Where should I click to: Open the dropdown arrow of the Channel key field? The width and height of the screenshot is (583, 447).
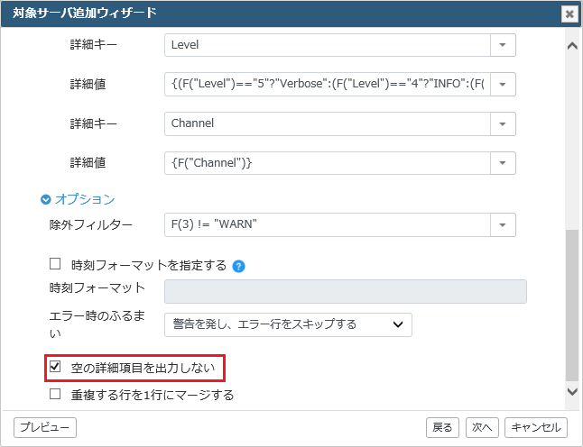(503, 123)
